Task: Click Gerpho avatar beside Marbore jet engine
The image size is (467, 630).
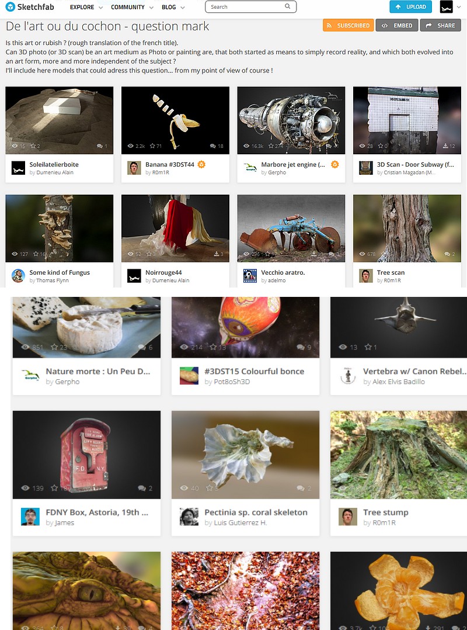Action: point(250,168)
